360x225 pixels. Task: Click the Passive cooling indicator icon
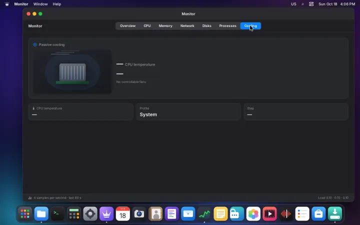tap(35, 44)
